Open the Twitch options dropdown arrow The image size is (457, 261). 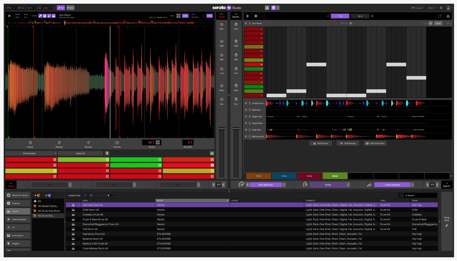(278, 7)
